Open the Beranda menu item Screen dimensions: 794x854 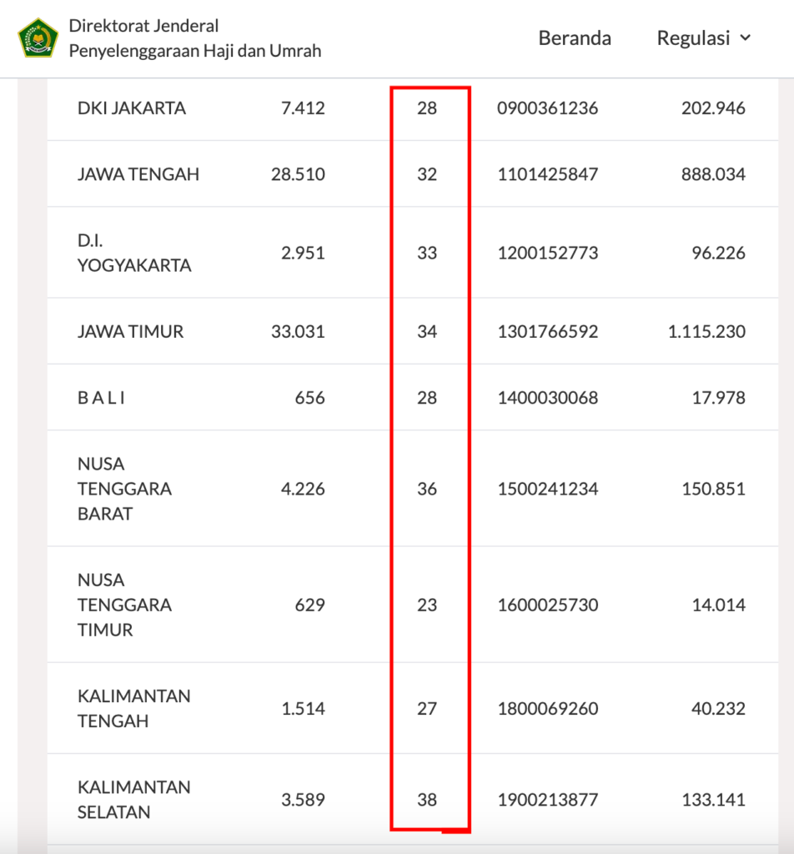[575, 38]
